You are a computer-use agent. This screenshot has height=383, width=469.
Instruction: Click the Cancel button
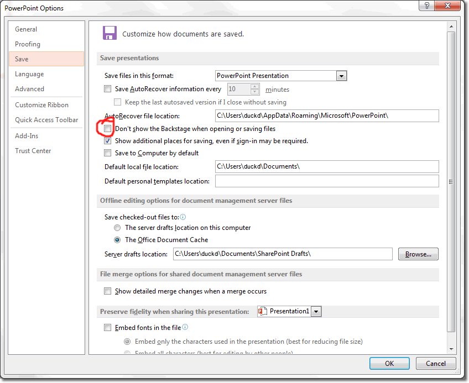point(436,363)
